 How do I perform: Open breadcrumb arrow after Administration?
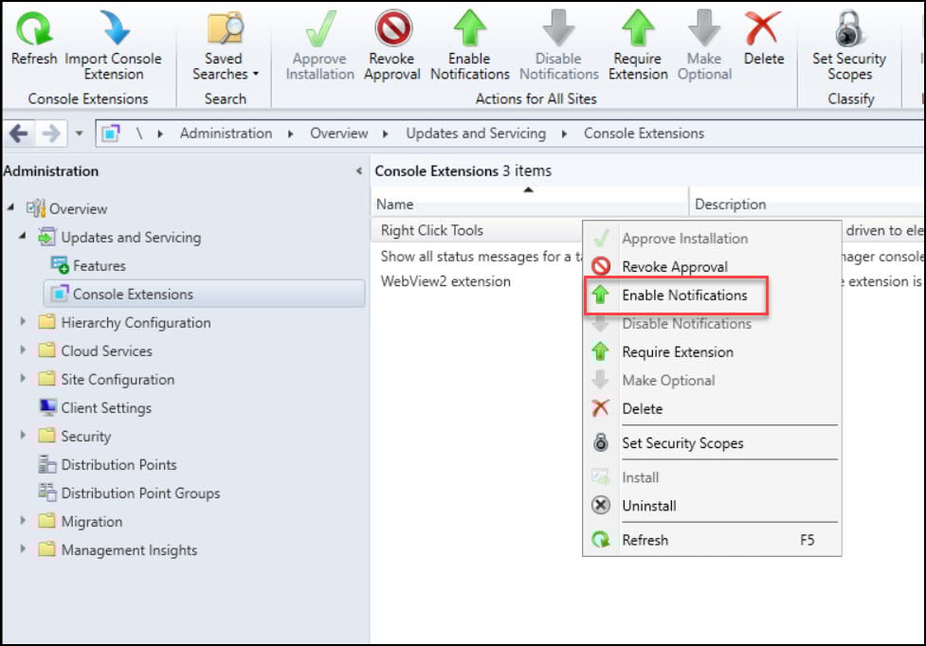291,134
